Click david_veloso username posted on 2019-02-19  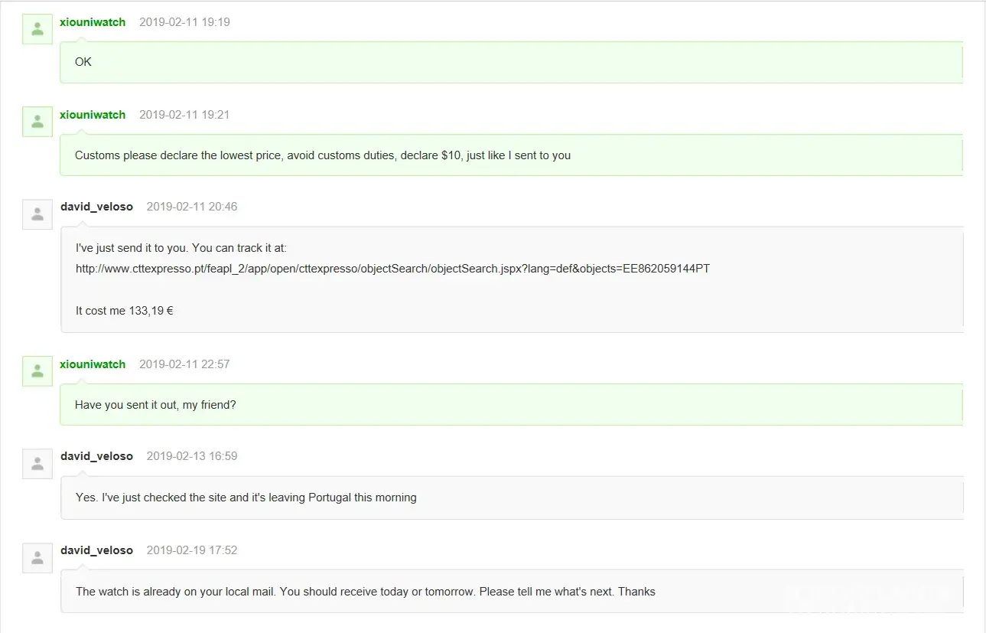(96, 550)
